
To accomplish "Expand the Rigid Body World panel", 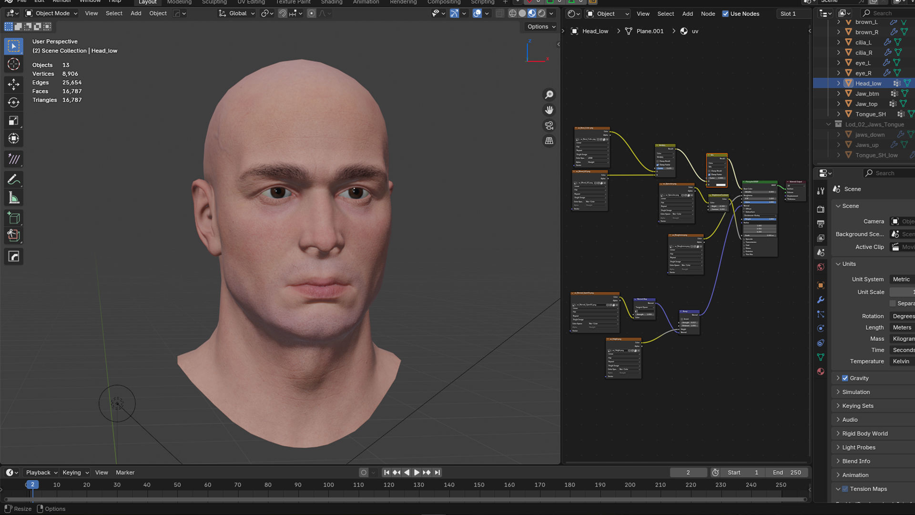I will (x=864, y=433).
